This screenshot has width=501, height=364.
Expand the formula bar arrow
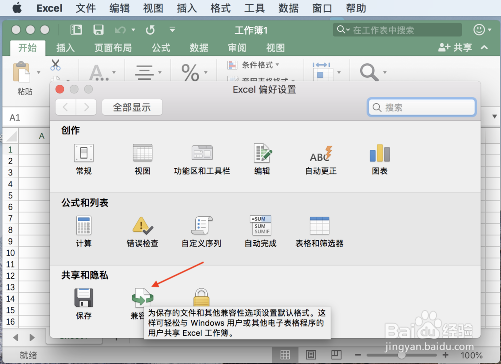[494, 117]
